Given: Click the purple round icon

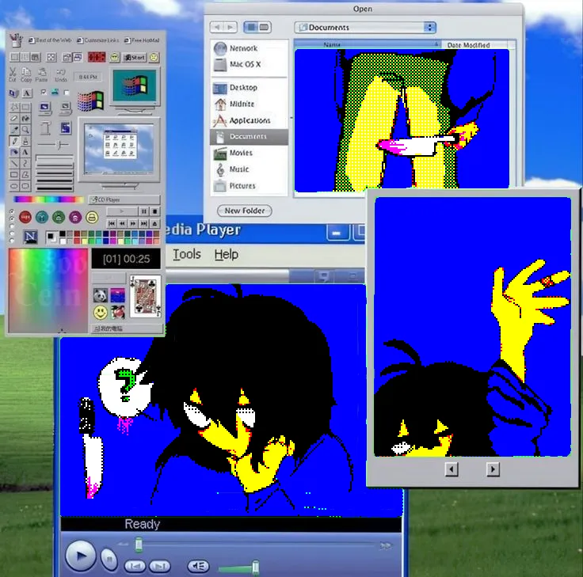Looking at the screenshot, I should pyautogui.click(x=75, y=217).
